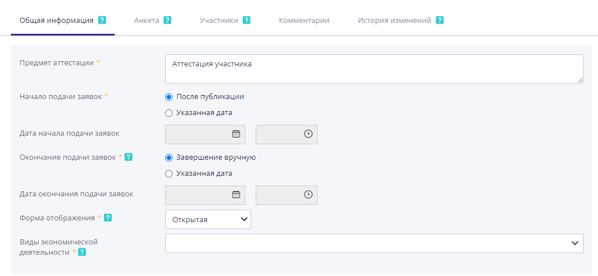Select После публикации radio button
The width and height of the screenshot is (598, 276).
click(x=169, y=97)
